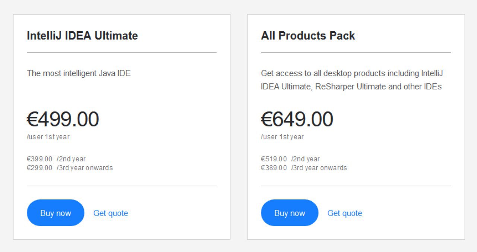Viewport: 477px width, 252px height.
Task: Click the "Get access to all desktop products" description
Action: tap(351, 80)
